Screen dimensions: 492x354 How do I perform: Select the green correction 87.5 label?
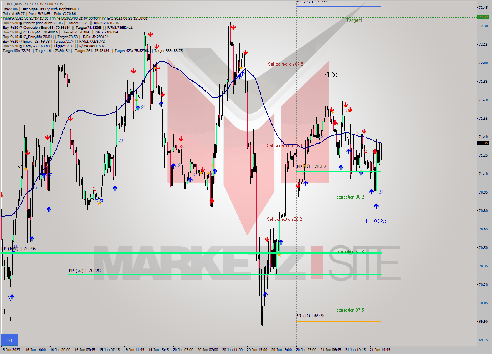[350, 310]
